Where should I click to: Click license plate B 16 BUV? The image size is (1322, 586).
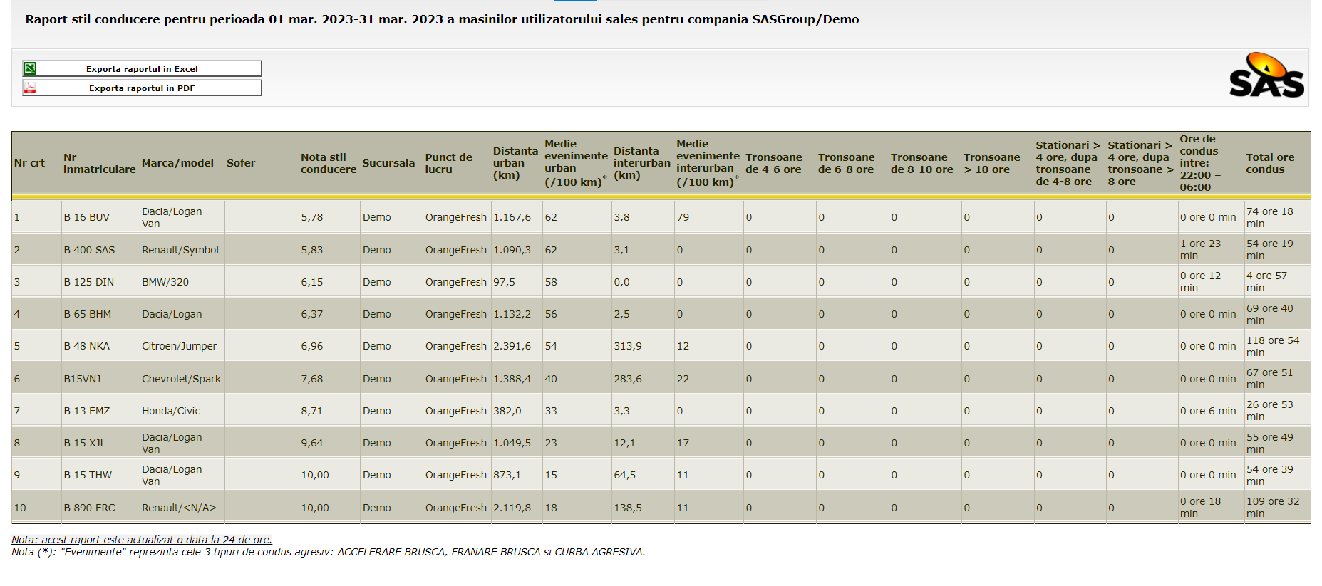87,217
